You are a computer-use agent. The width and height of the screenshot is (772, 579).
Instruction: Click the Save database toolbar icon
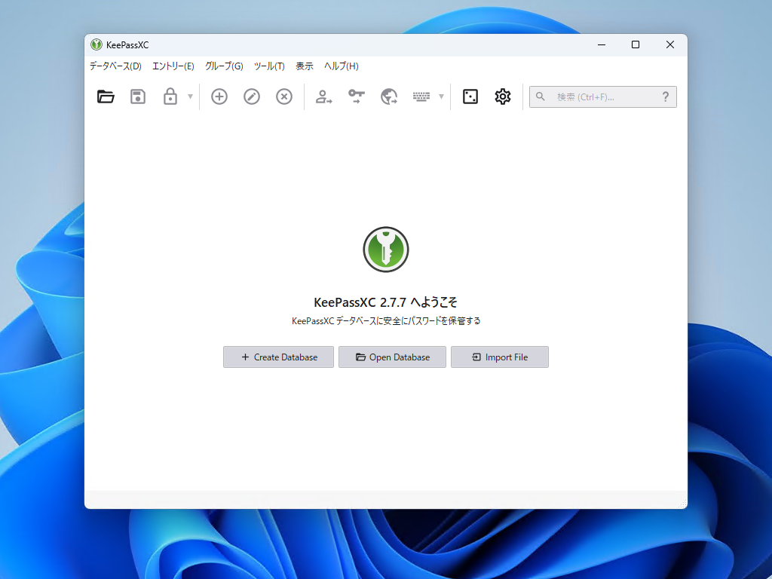coord(137,96)
